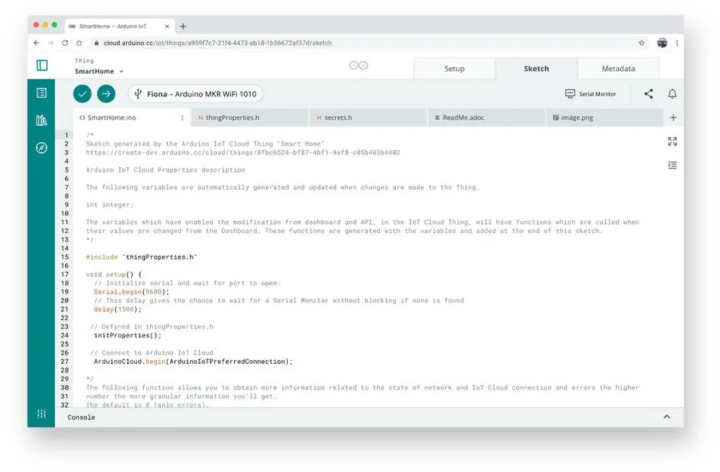The image size is (720, 472).
Task: Click the 'int integer;' comment line
Action: pyautogui.click(x=110, y=205)
